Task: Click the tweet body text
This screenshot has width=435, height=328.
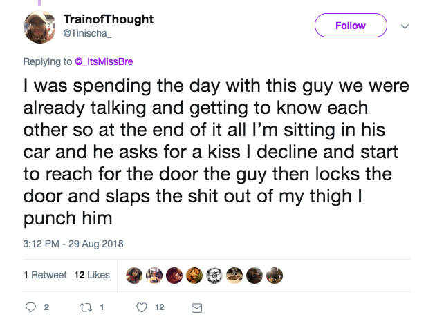Action: tap(216, 152)
